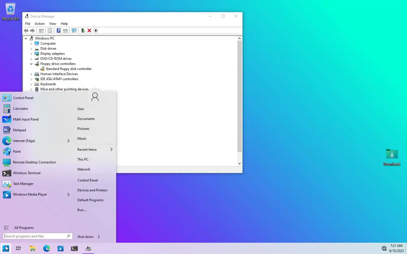Open Internet (Edge) submenu arrow
This screenshot has width=407, height=254.
[x=68, y=141]
